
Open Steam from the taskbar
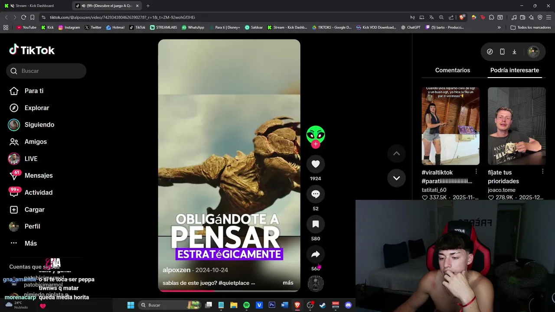point(323,305)
